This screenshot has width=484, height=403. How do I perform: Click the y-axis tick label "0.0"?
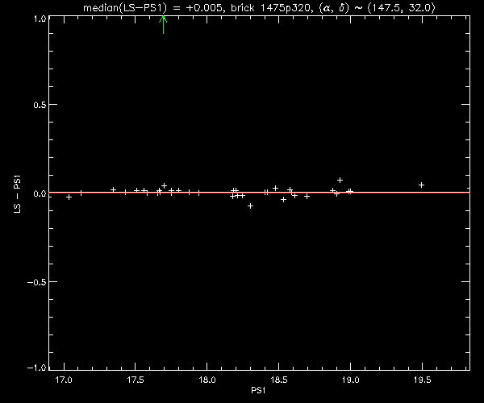pyautogui.click(x=40, y=193)
